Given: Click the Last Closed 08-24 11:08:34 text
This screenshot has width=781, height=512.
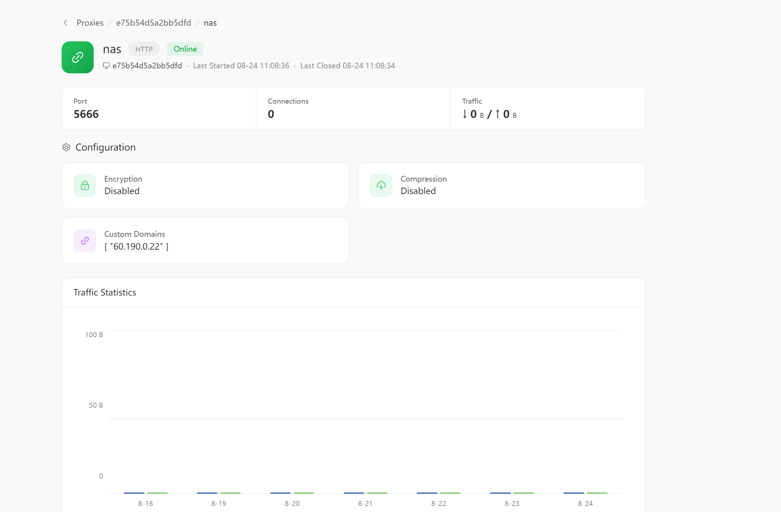Looking at the screenshot, I should point(348,66).
